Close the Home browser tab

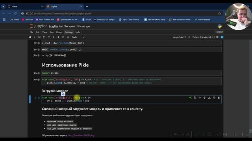point(42,6)
